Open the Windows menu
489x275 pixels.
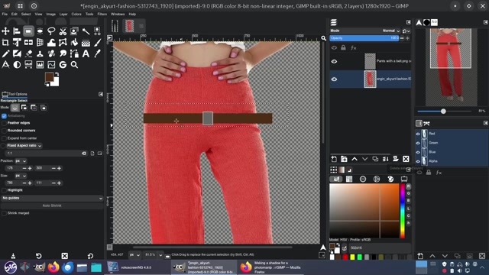pos(118,14)
